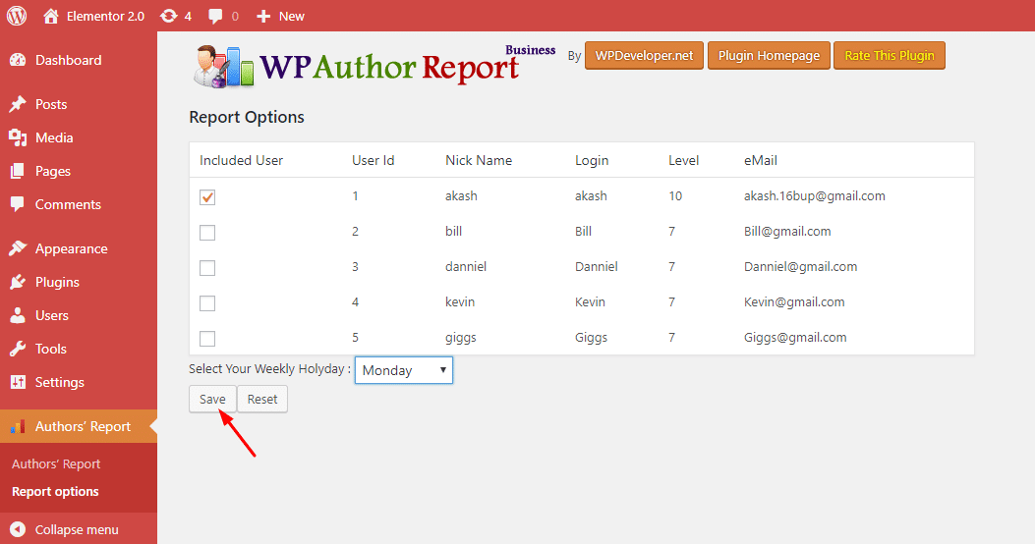Viewport: 1035px width, 544px height.
Task: Click the Media icon in sidebar
Action: (18, 137)
